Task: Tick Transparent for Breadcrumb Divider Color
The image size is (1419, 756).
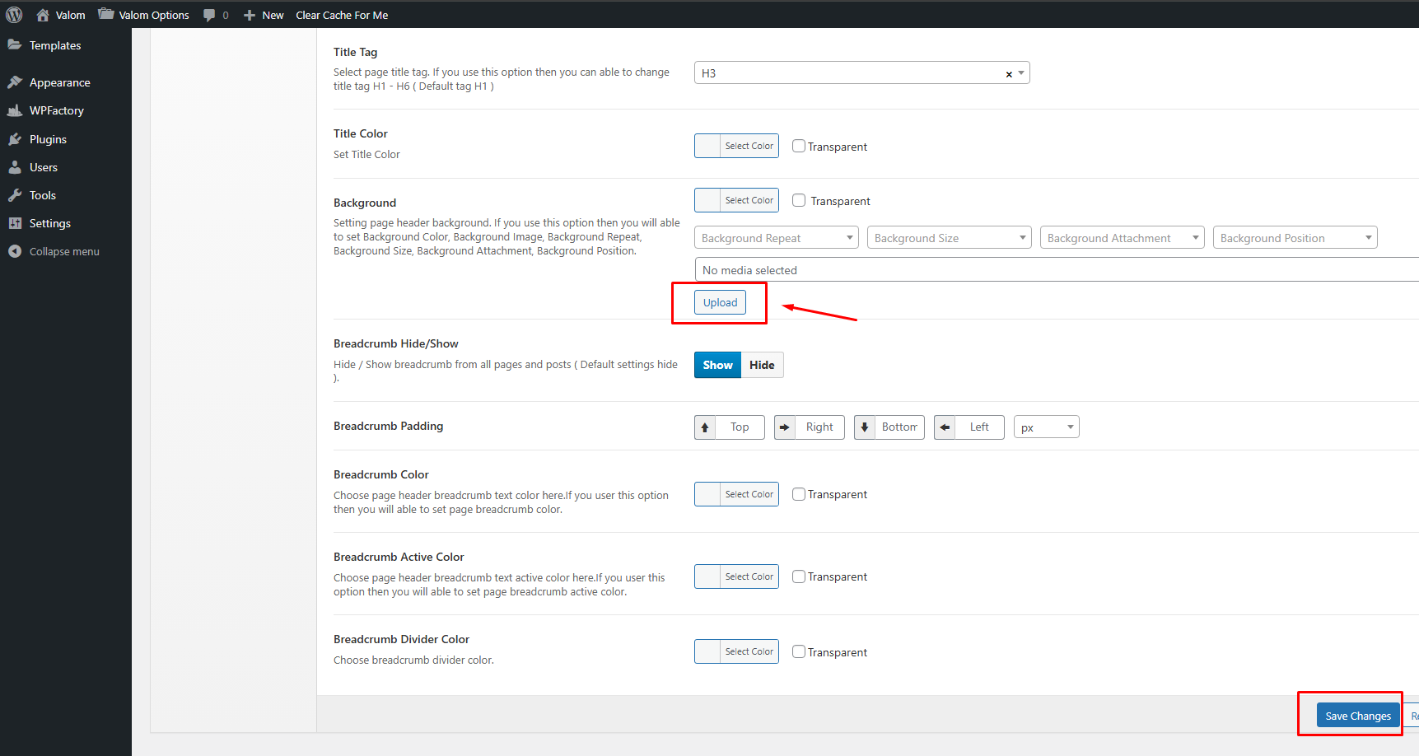Action: point(799,651)
